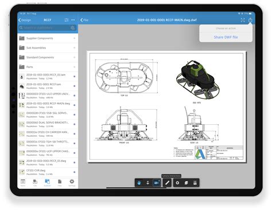272x210 pixels.
Task: Tap the share icon in viewer header
Action: [250, 20]
